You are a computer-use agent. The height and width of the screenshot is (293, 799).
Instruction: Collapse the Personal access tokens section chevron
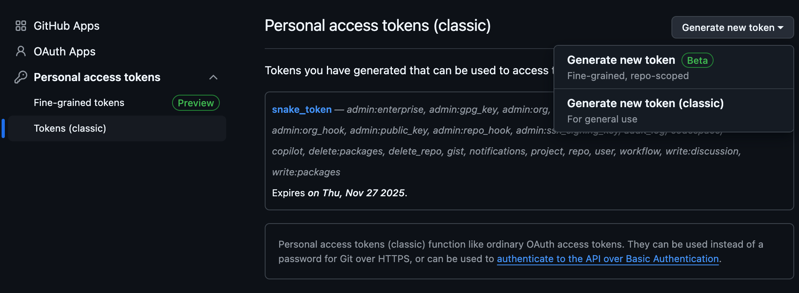point(213,77)
